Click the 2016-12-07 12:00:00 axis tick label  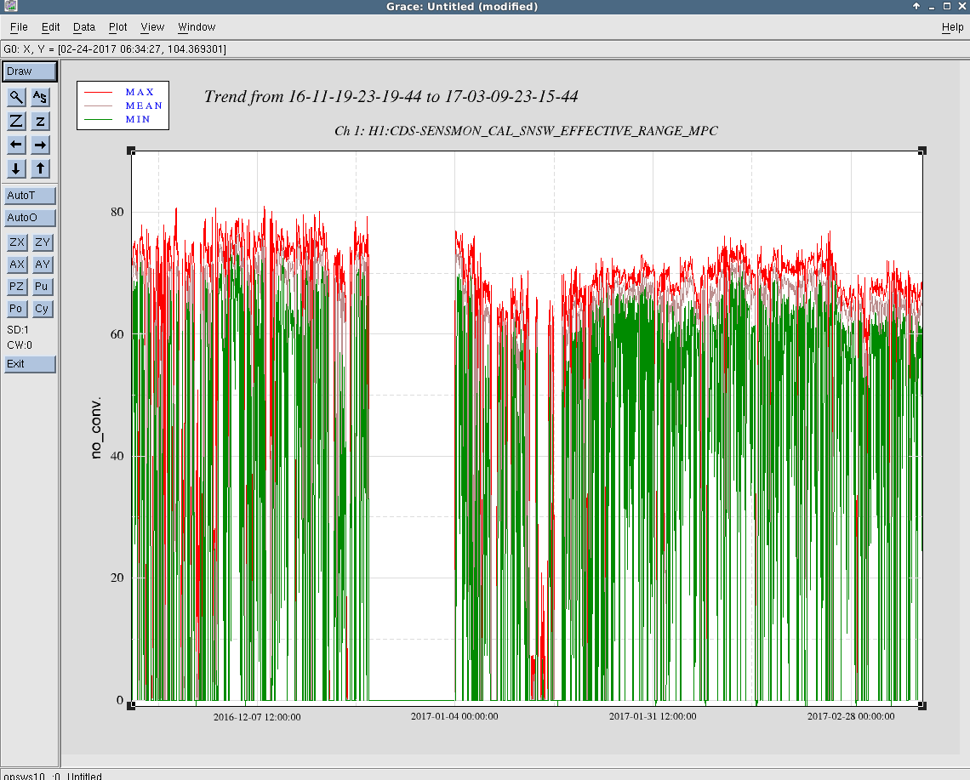pos(257,718)
